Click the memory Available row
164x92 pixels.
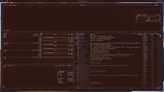point(20,43)
